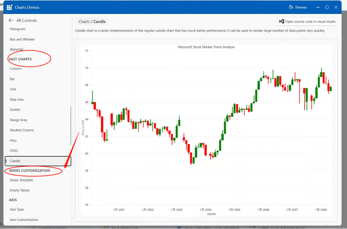Minimize the Charts Demos window
Image resolution: width=347 pixels, height=229 pixels.
pyautogui.click(x=318, y=7)
